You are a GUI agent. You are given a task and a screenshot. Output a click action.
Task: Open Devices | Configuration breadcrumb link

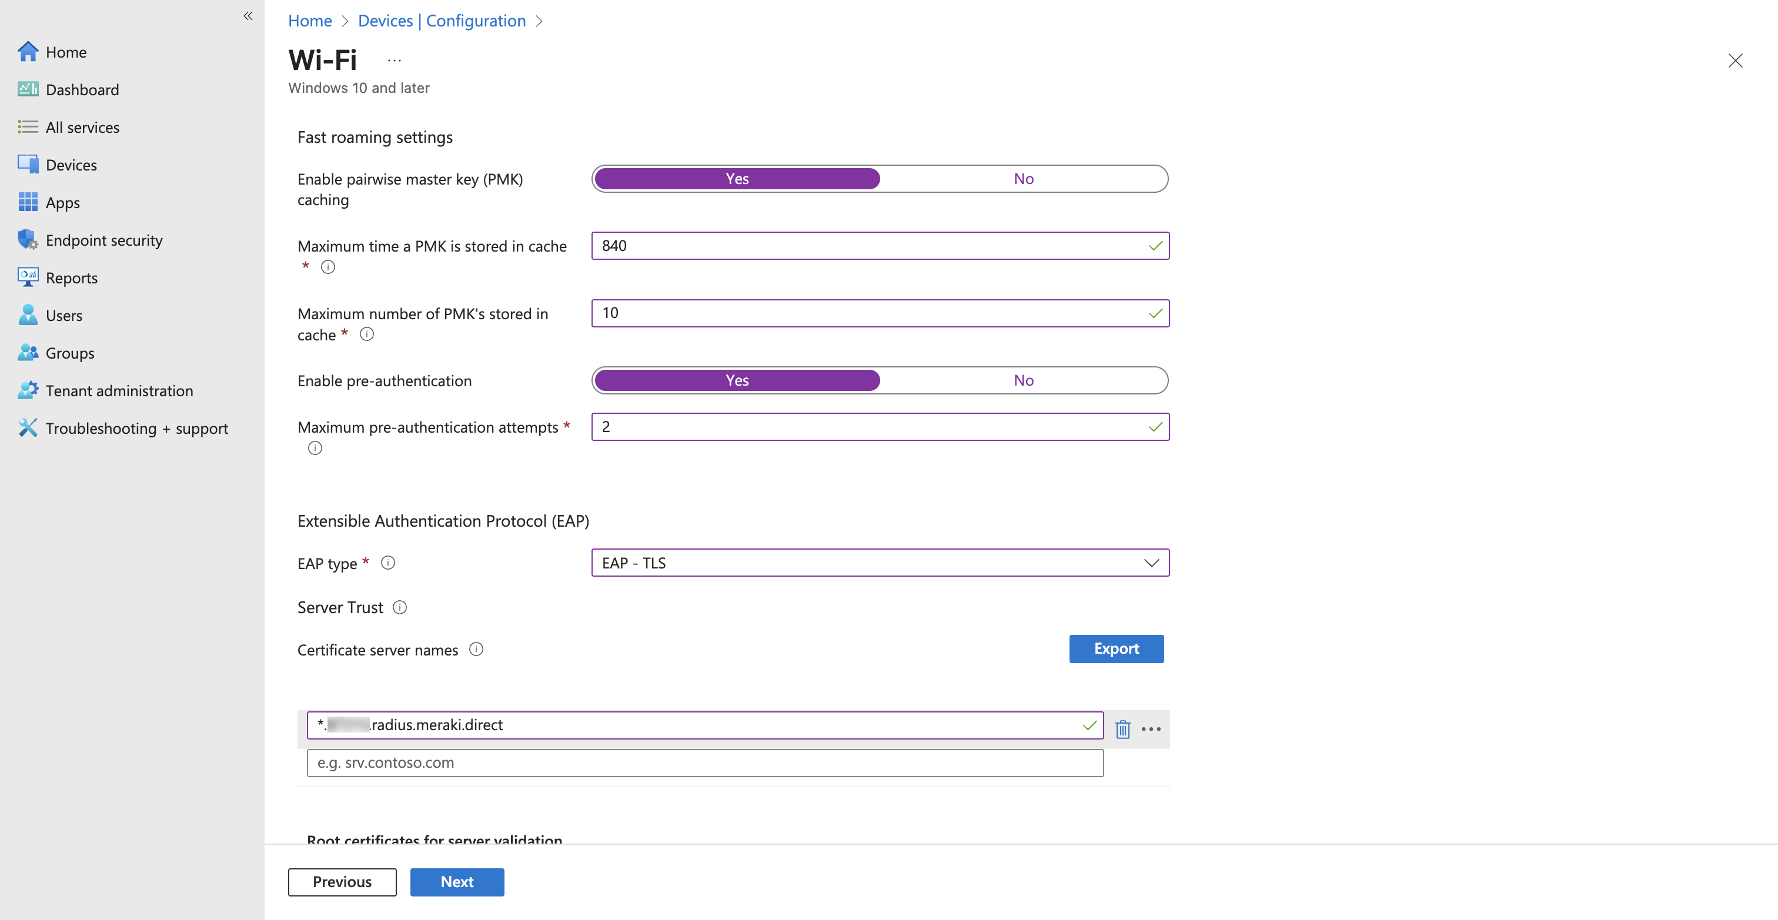(442, 21)
